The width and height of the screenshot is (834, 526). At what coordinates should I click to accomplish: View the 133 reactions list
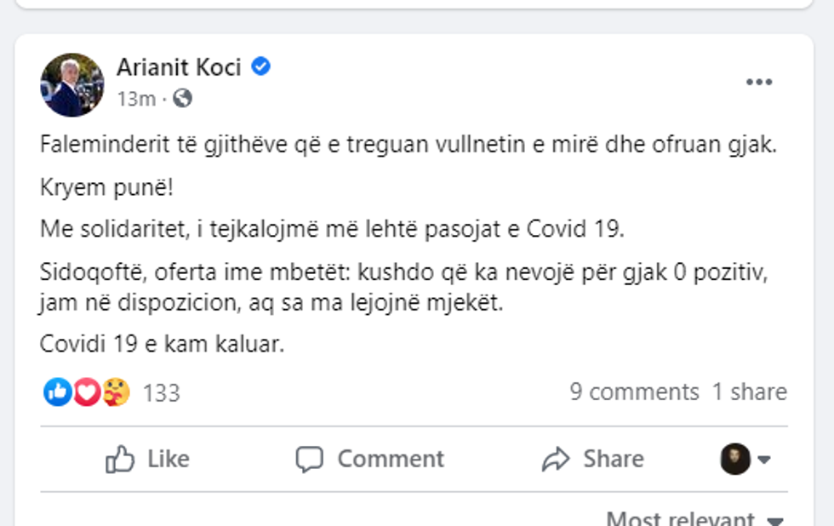click(162, 392)
